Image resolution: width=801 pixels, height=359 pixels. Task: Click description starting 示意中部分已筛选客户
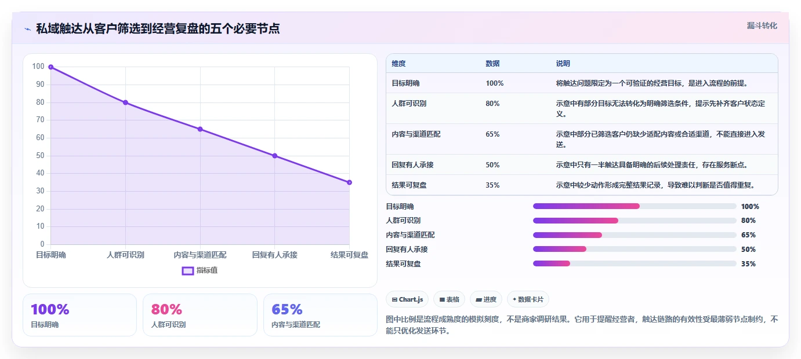click(661, 139)
